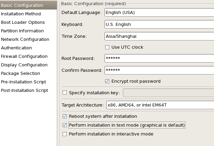Select Installation Method in the sidebar
Image resolution: width=214 pixels, height=146 pixels.
coord(28,14)
